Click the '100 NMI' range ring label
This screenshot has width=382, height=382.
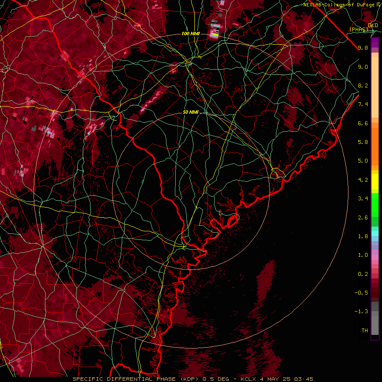tap(191, 34)
